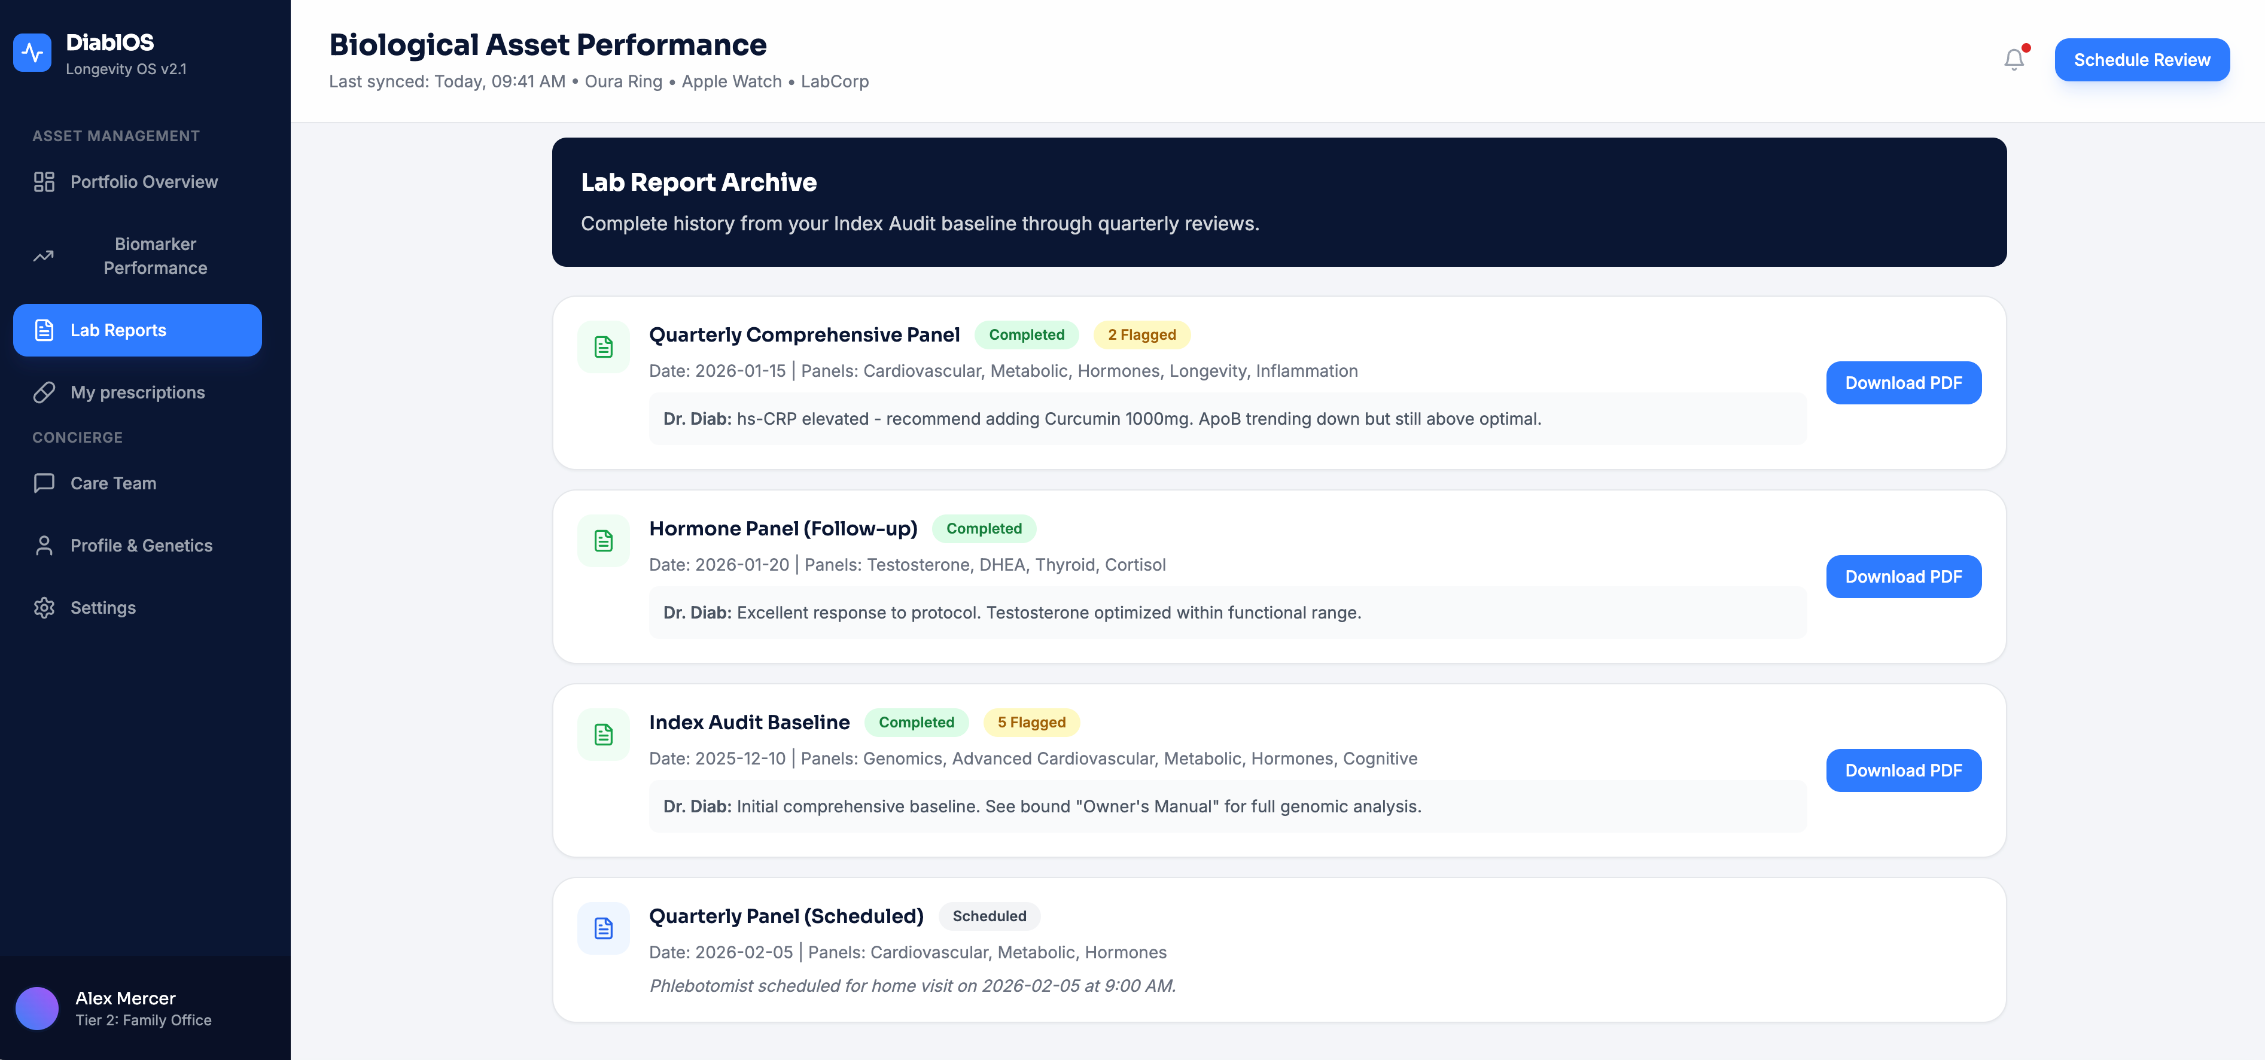The height and width of the screenshot is (1060, 2265).
Task: Open Care Team chat icon
Action: 44,483
